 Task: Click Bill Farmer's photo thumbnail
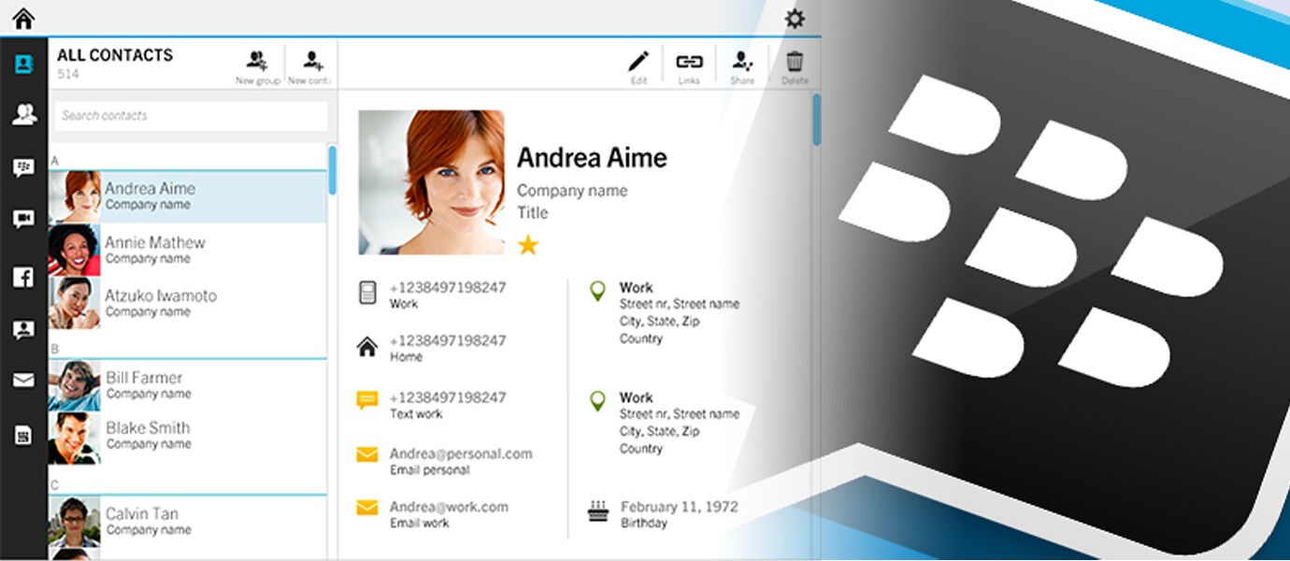point(75,385)
